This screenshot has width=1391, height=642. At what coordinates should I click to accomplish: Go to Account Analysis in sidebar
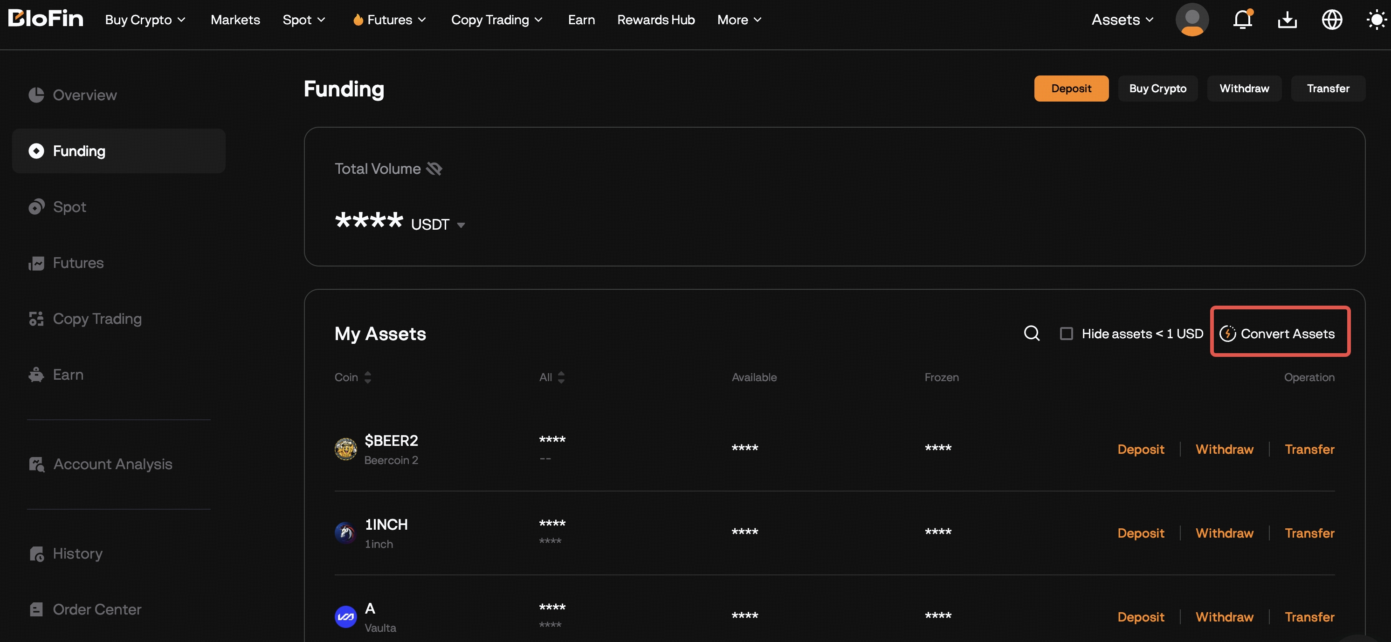click(112, 464)
